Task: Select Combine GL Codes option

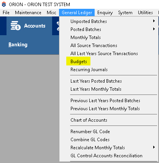Action: [x=90, y=140]
